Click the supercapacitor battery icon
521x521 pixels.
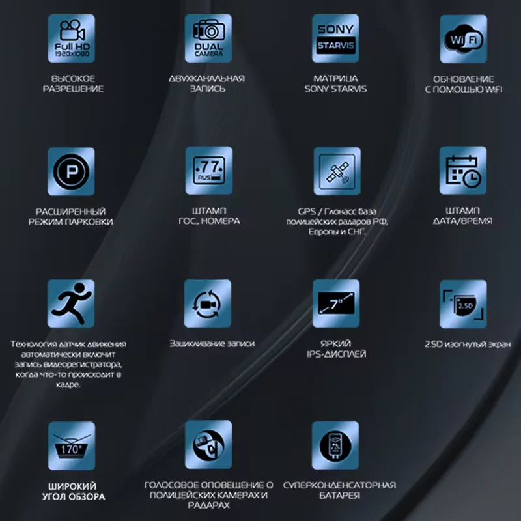(x=335, y=445)
